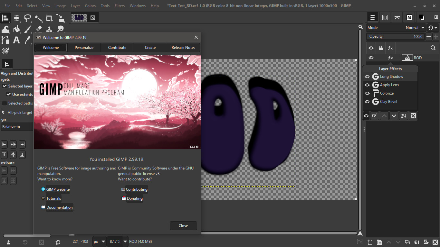Activate the Crop tool
This screenshot has height=247, width=440.
pyautogui.click(x=49, y=18)
